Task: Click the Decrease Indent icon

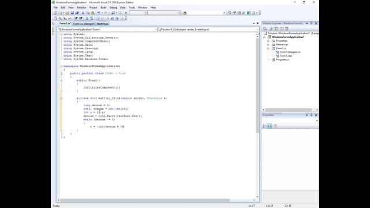Action: [x=76, y=18]
